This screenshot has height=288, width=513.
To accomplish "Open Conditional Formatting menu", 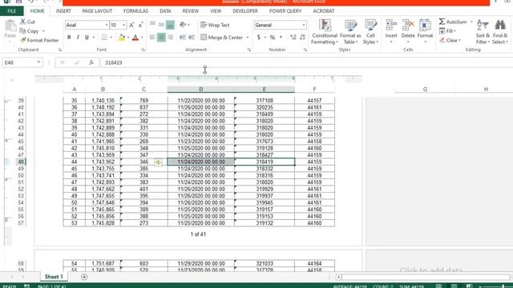I will (x=324, y=32).
